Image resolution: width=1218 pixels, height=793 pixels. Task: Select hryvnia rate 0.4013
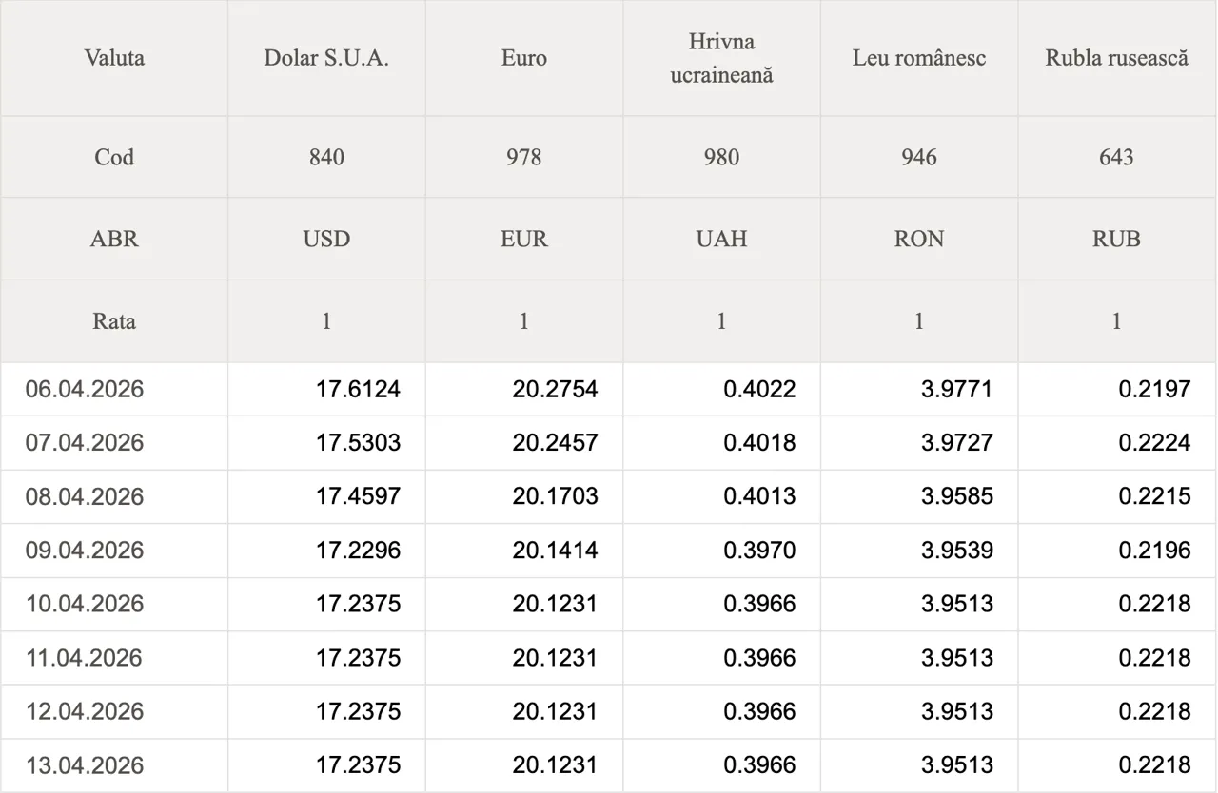(x=759, y=496)
